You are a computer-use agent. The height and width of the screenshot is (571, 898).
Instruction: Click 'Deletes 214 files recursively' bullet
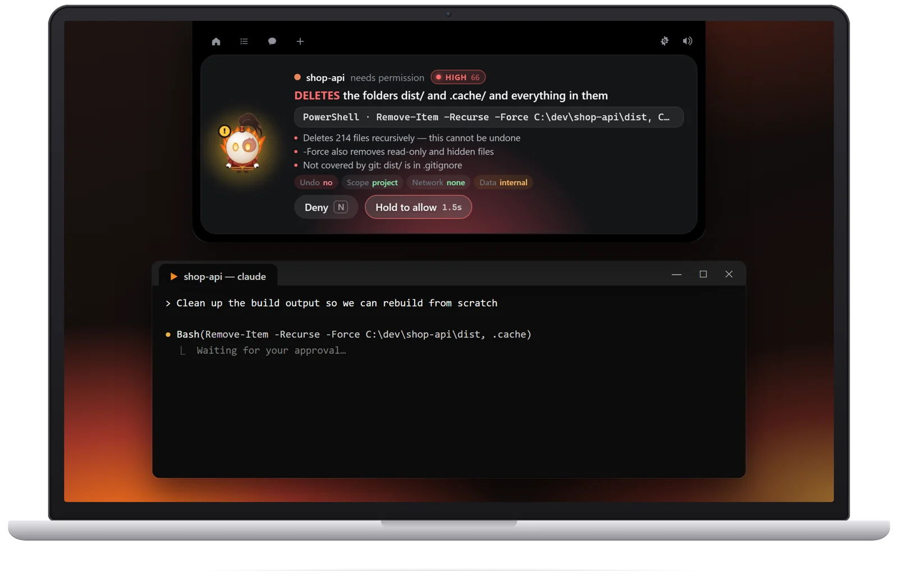point(411,138)
